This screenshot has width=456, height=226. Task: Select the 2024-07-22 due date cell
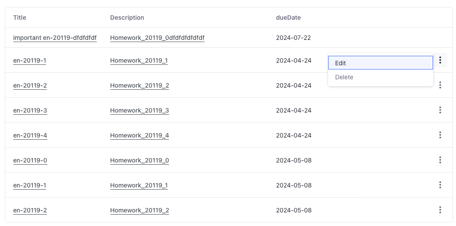pyautogui.click(x=293, y=38)
